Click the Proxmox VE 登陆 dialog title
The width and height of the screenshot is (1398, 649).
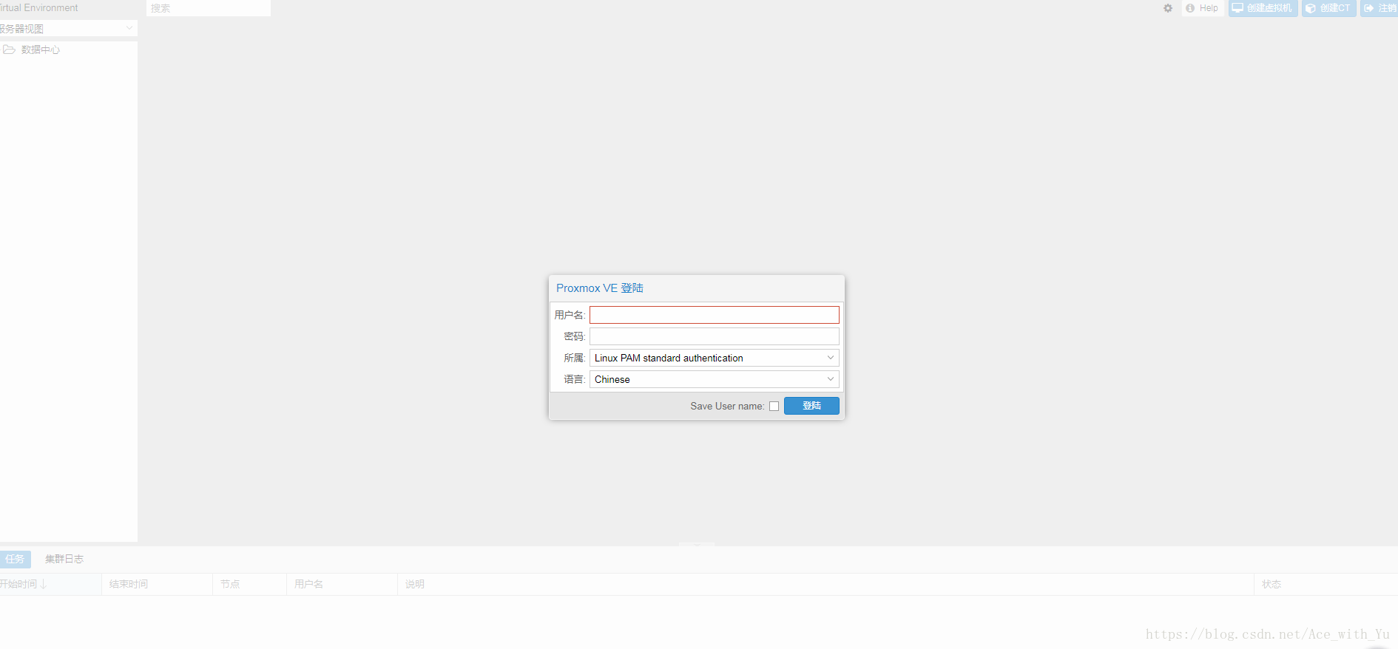click(x=600, y=288)
